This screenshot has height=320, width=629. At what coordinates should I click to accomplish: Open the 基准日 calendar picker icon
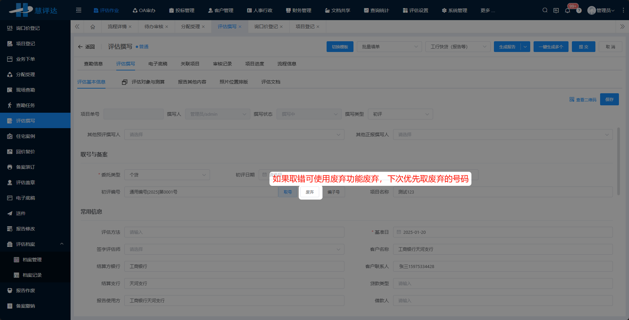click(399, 232)
